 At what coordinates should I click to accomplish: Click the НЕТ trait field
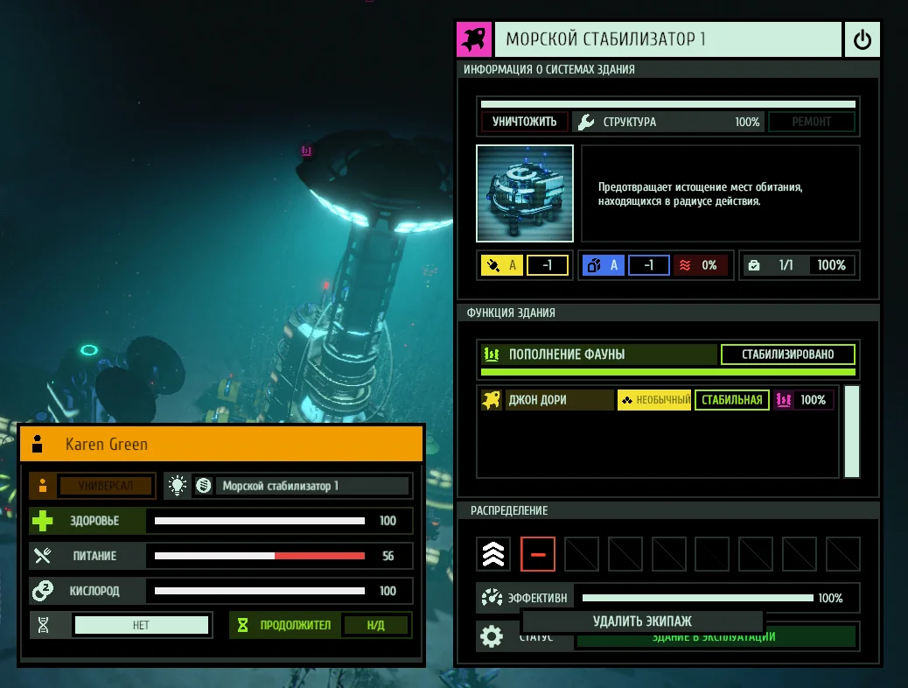click(142, 625)
